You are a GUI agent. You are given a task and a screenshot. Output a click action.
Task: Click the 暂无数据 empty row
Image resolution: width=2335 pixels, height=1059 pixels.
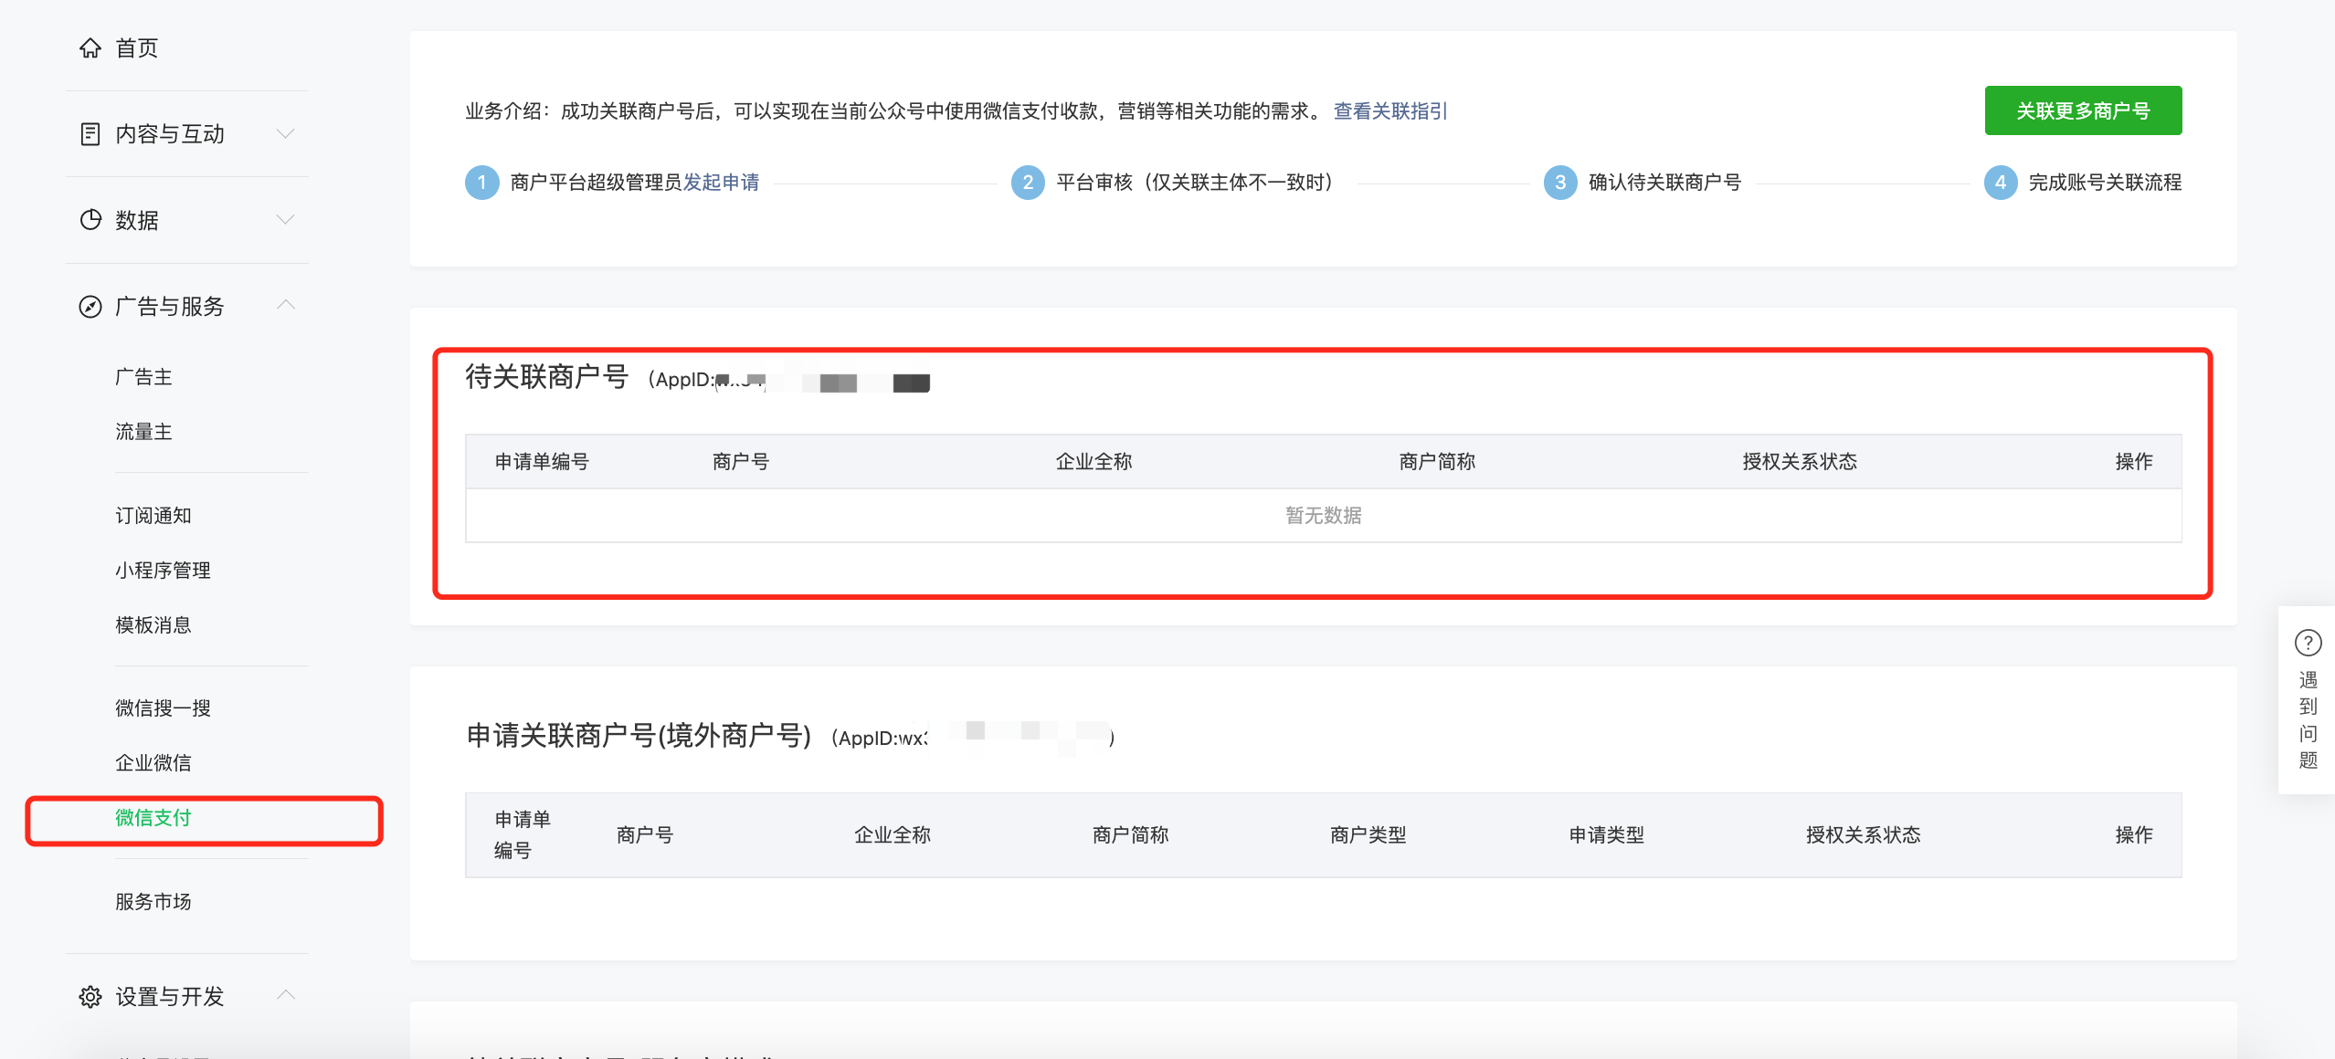(x=1324, y=516)
